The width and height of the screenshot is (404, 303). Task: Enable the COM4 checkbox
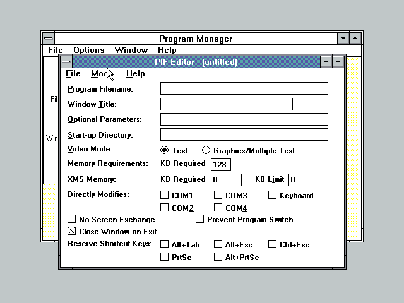pos(218,208)
